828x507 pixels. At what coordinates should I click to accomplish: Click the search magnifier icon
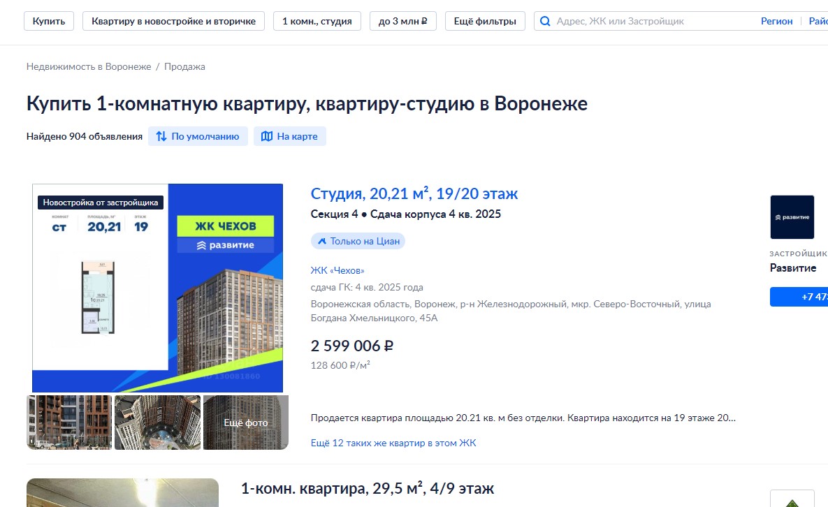(545, 22)
